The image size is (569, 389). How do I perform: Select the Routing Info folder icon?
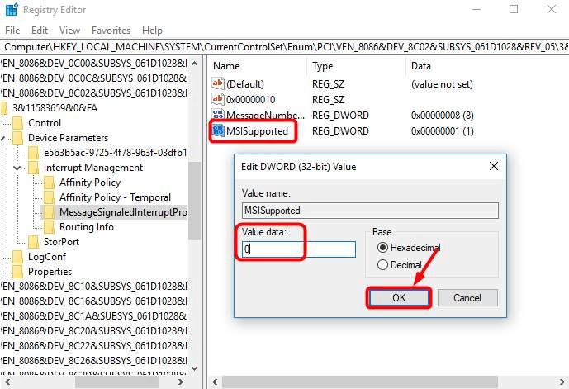tap(50, 227)
